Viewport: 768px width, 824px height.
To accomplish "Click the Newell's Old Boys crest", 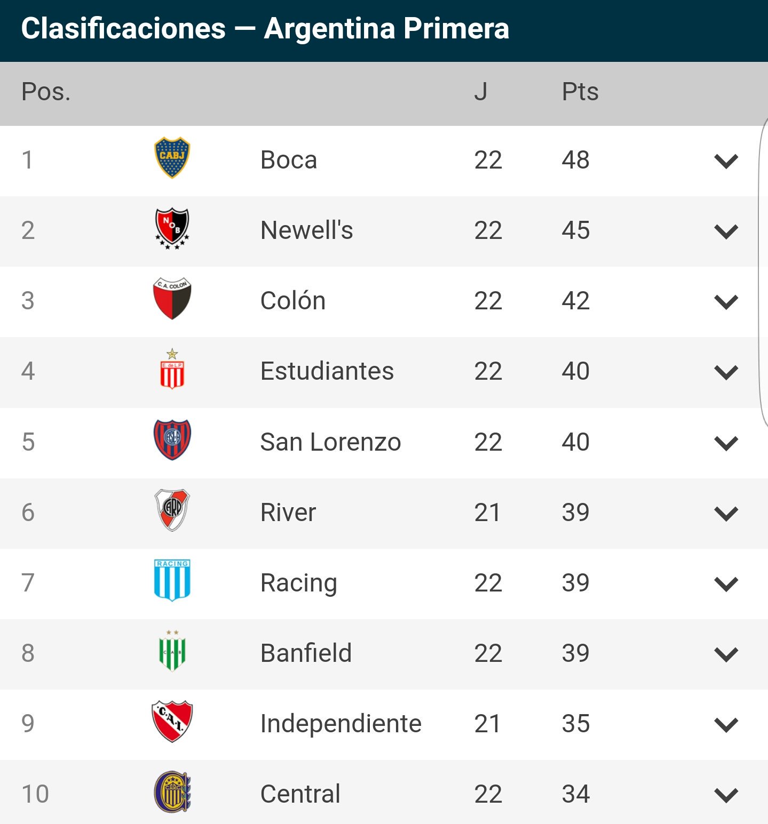I will click(172, 229).
